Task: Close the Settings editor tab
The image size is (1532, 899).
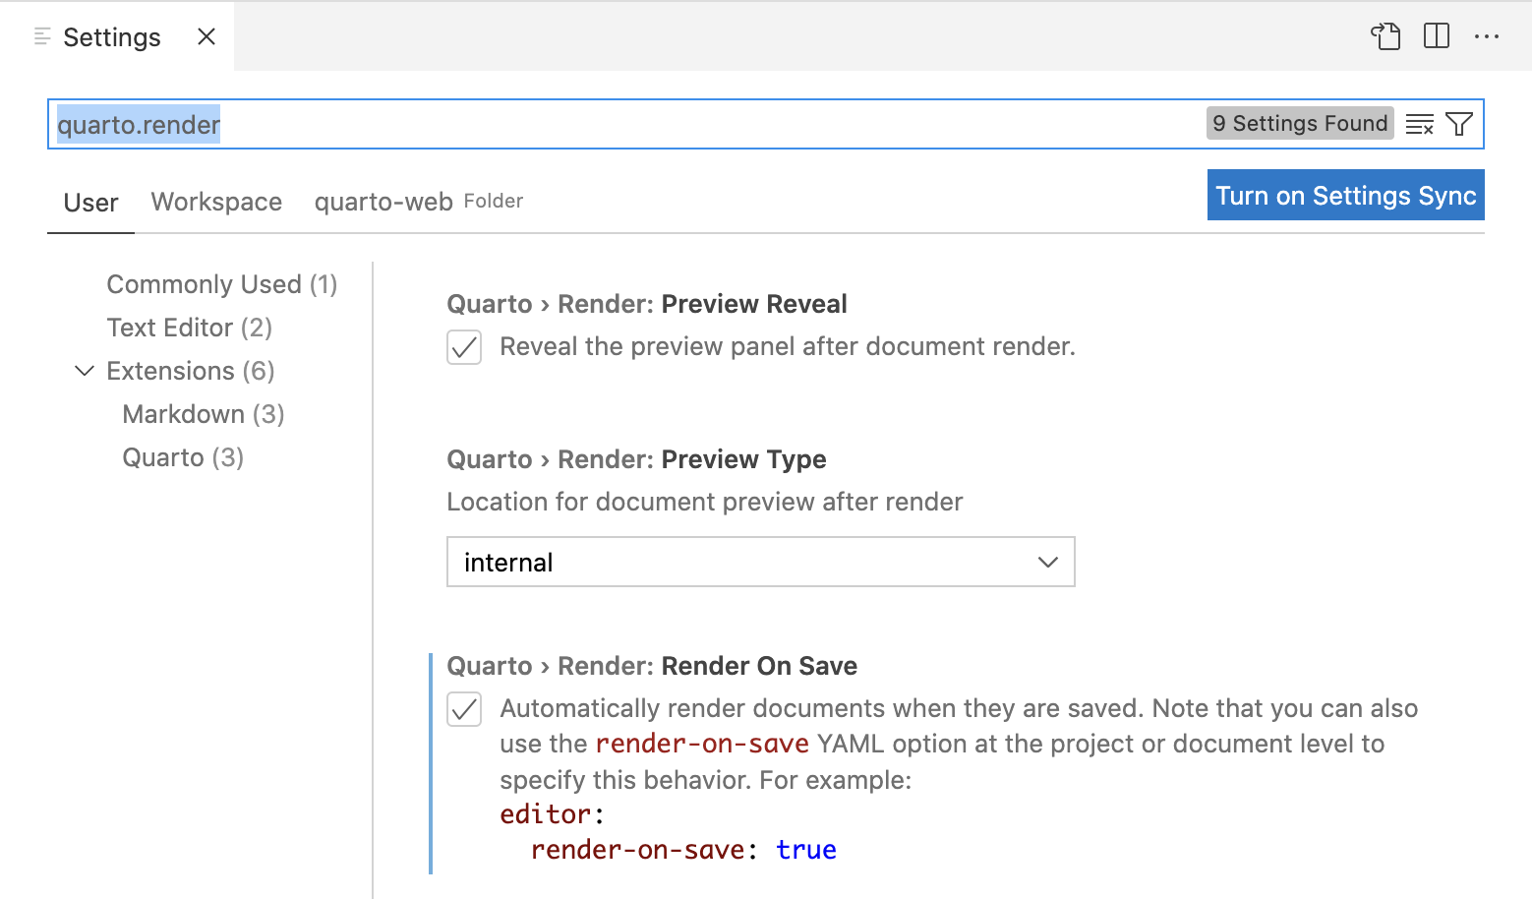Action: [206, 37]
